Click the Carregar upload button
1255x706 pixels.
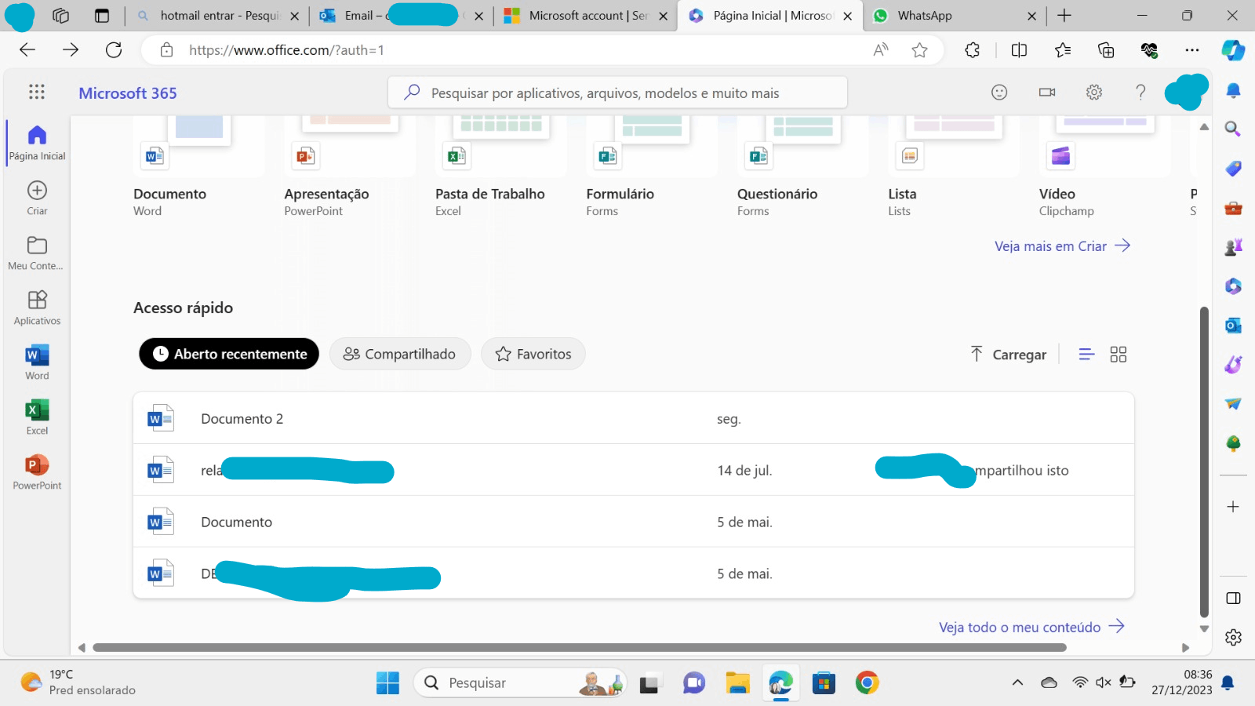pyautogui.click(x=1008, y=355)
